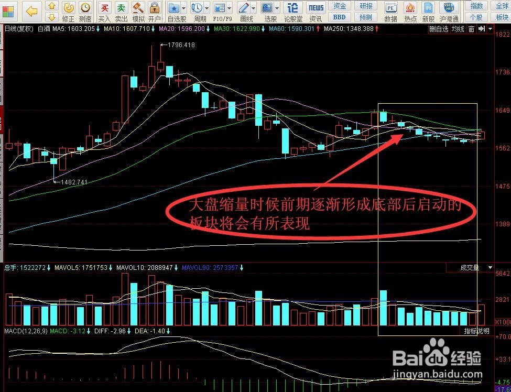Image resolution: width=511 pixels, height=392 pixels.
Task: Open 自选股 star folder icon
Action: coord(175,7)
